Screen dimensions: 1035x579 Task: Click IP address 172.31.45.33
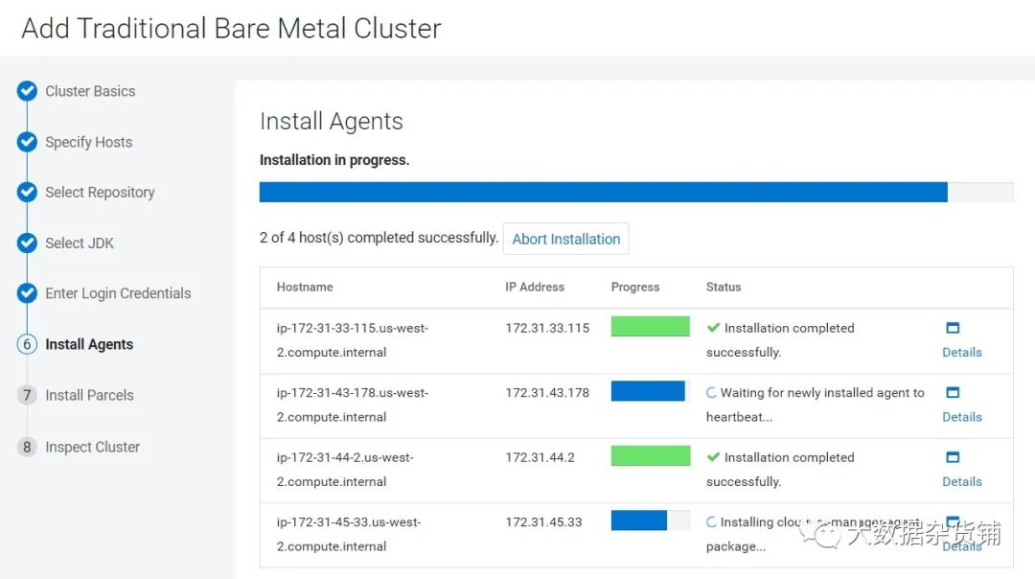(x=544, y=522)
